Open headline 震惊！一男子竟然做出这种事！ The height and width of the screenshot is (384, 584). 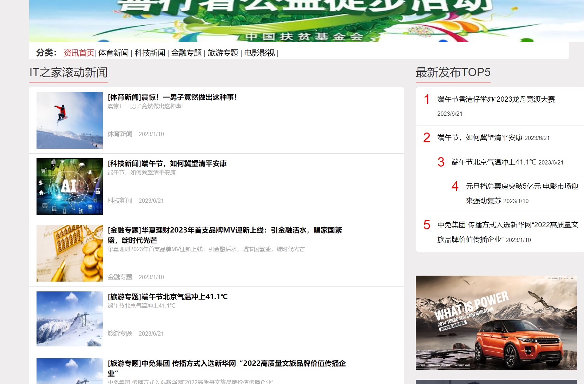point(172,97)
